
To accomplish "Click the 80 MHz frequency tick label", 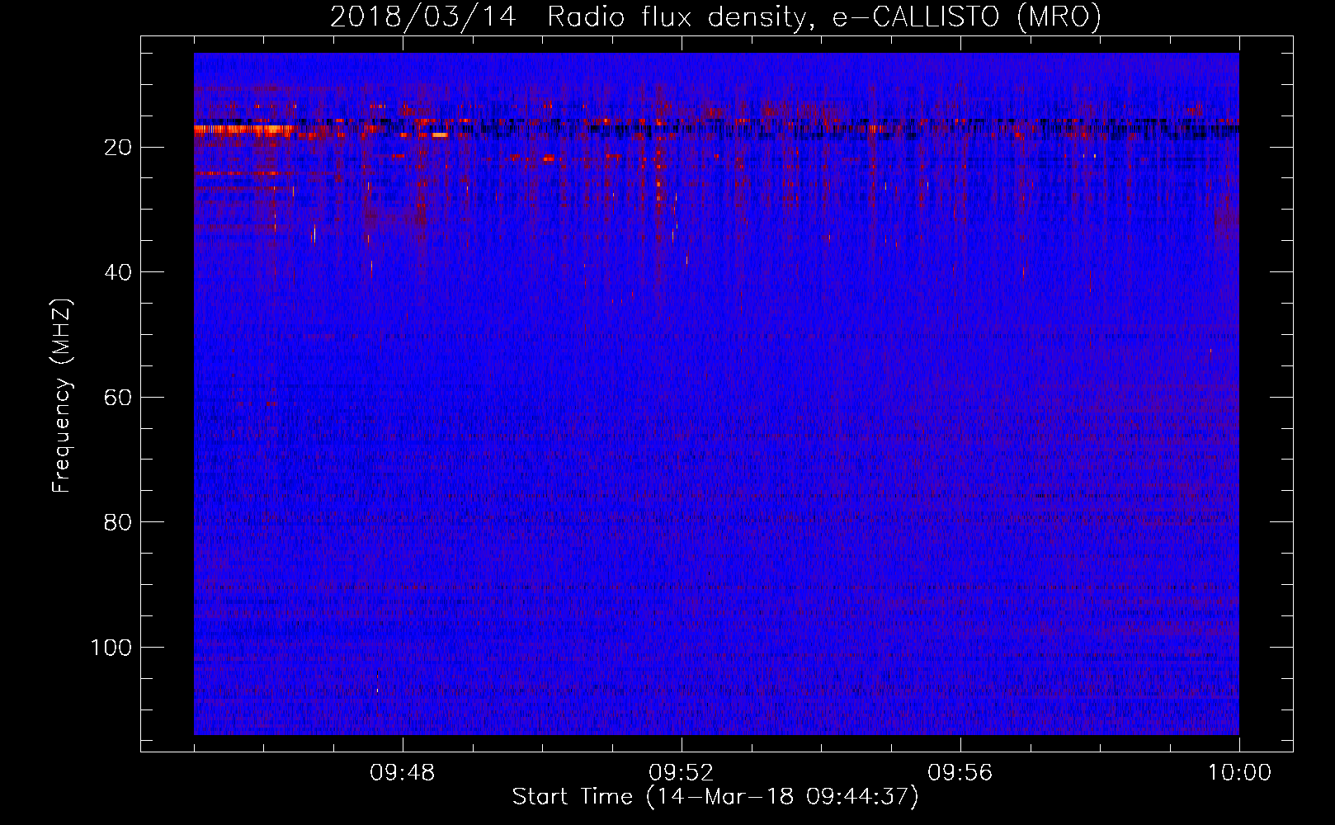I will click(x=119, y=522).
